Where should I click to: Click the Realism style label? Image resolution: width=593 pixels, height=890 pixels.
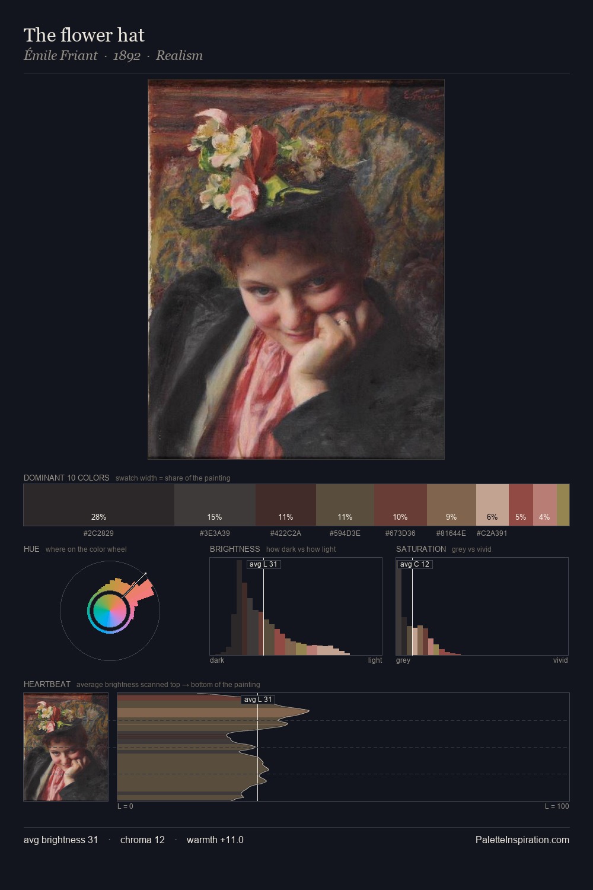click(179, 56)
